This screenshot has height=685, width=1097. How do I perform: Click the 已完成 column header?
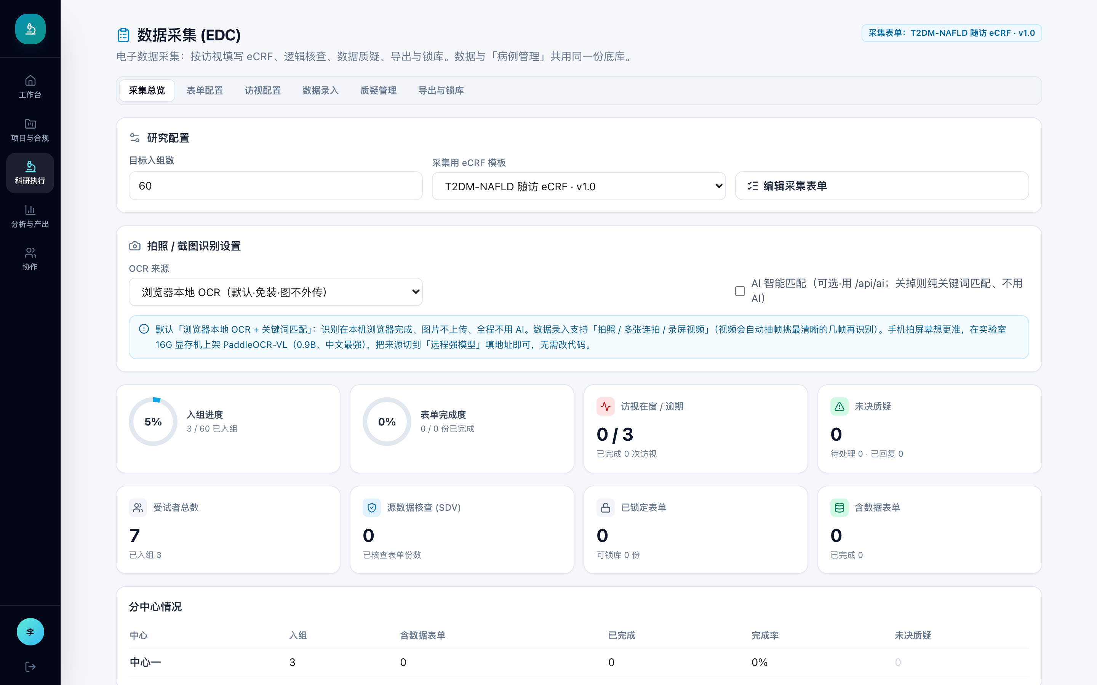tap(622, 636)
